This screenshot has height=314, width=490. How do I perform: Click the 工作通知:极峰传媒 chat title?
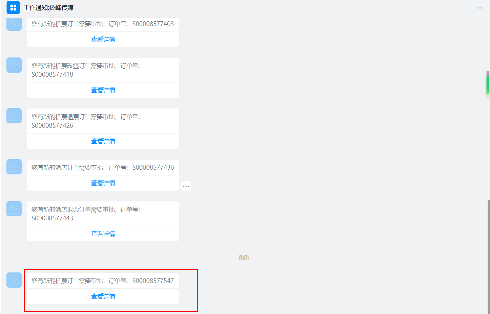(48, 7)
